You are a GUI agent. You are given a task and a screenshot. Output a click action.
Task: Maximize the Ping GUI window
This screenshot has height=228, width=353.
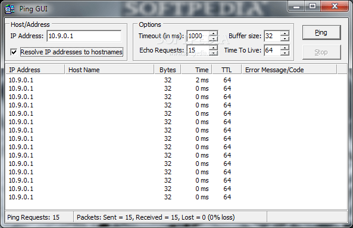tap(313, 7)
